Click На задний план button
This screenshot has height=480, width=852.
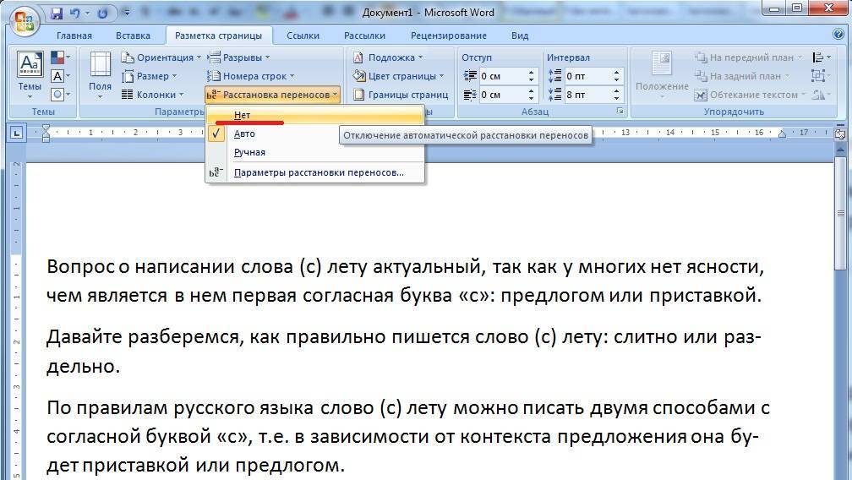point(743,76)
